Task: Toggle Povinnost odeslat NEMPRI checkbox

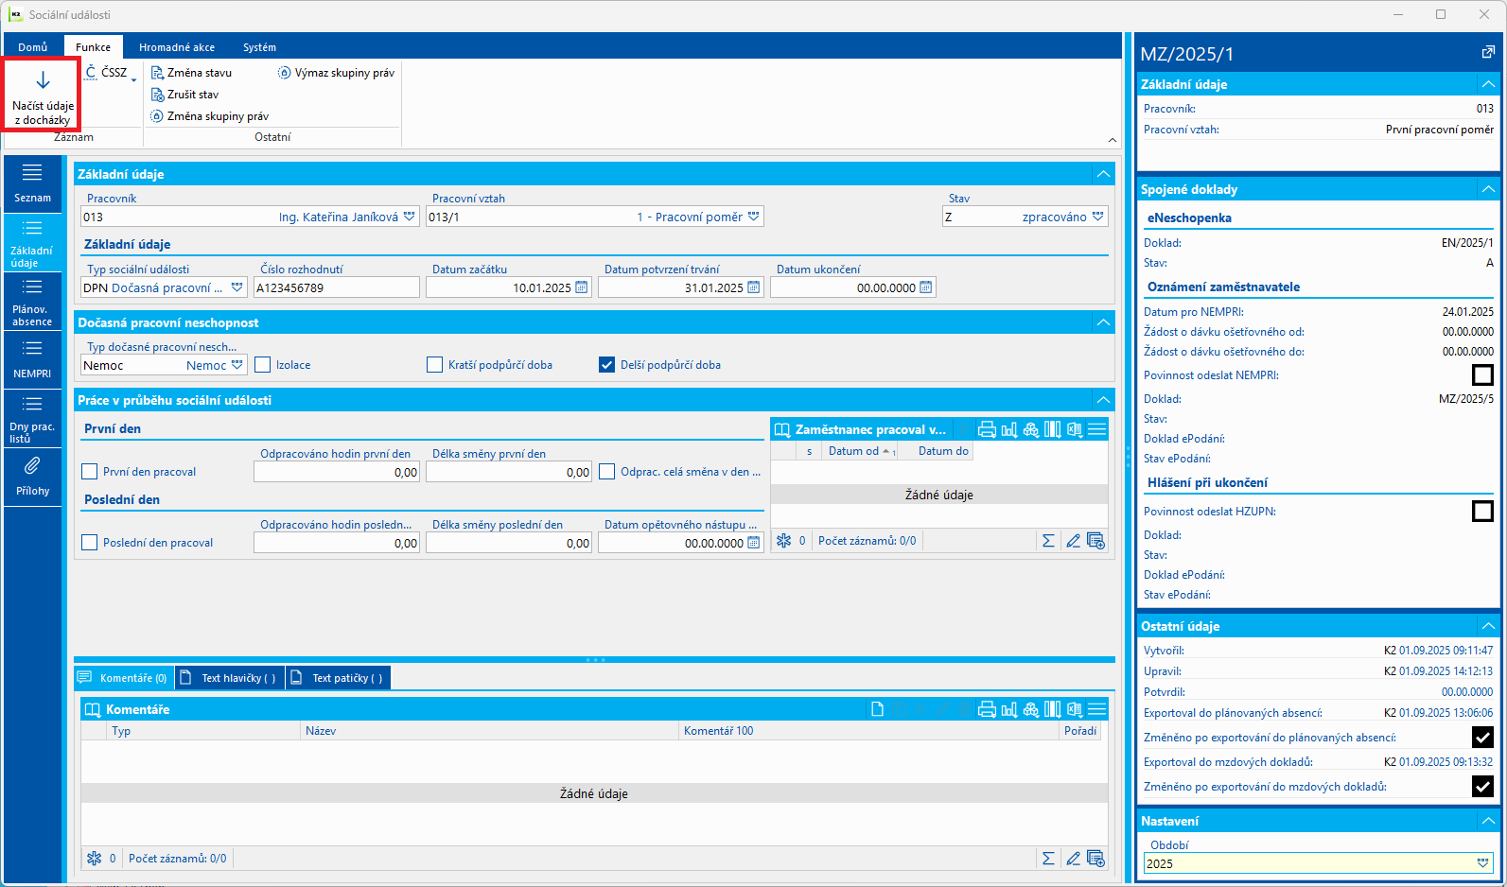Action: click(1482, 375)
